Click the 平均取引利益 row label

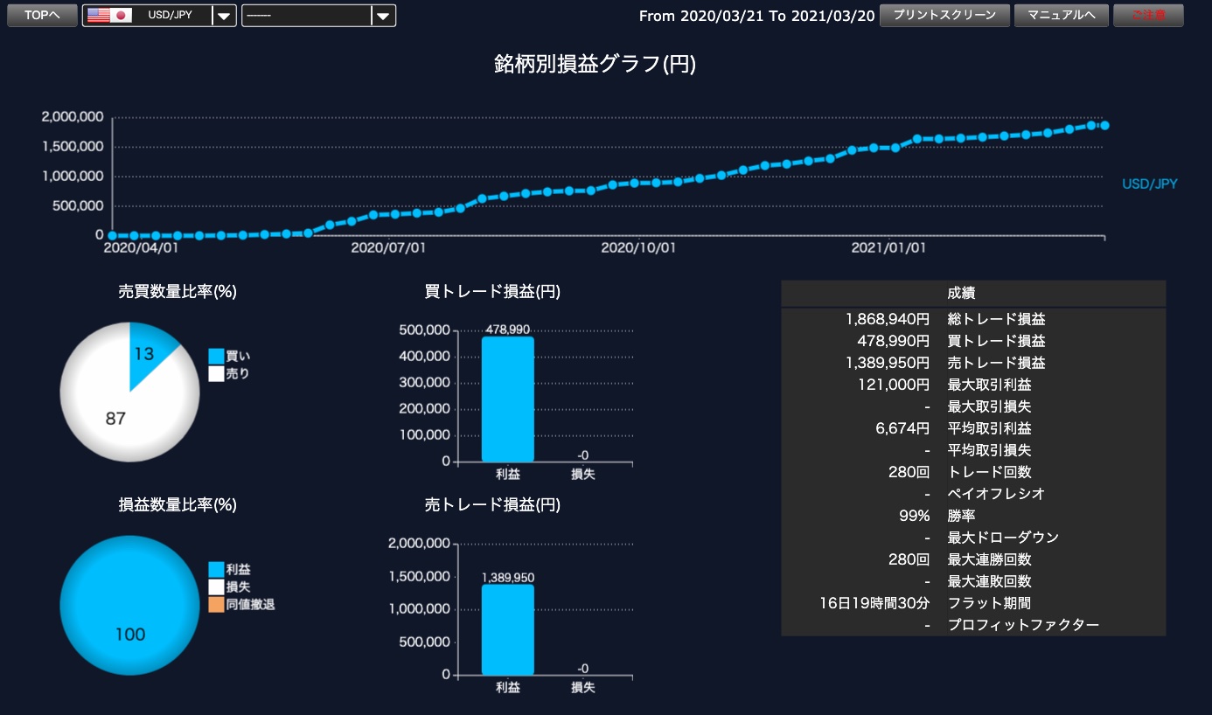point(989,428)
